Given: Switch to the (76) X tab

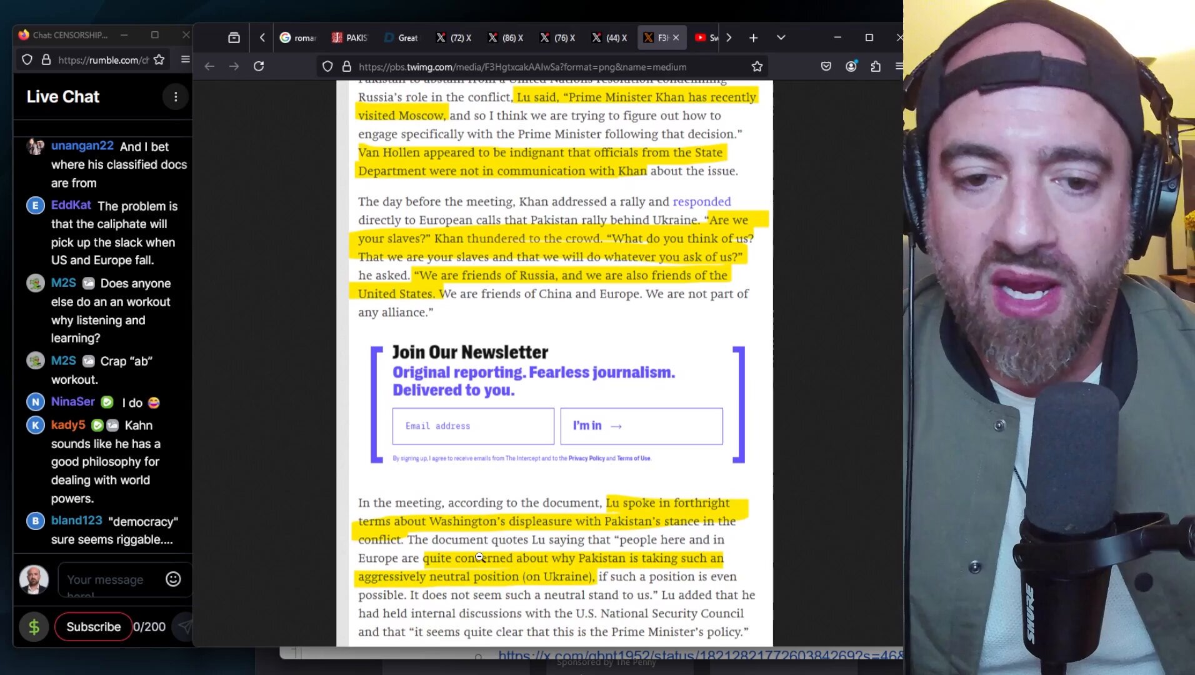Looking at the screenshot, I should click(x=557, y=37).
